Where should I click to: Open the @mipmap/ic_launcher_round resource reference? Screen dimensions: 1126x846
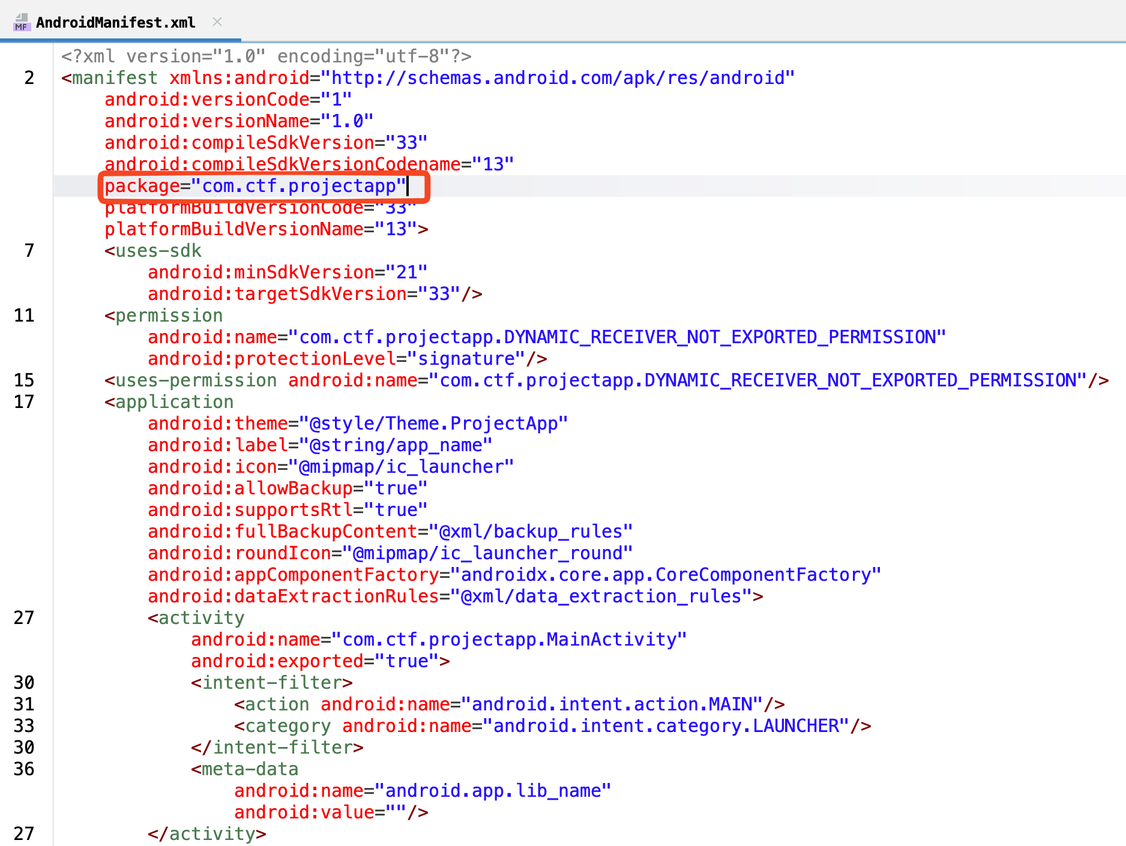[492, 553]
